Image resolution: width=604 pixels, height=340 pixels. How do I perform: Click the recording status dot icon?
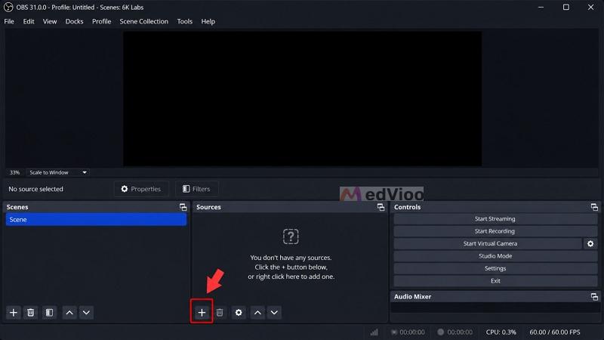[x=441, y=332]
